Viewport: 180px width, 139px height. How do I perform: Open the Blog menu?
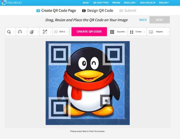pos(86,3)
